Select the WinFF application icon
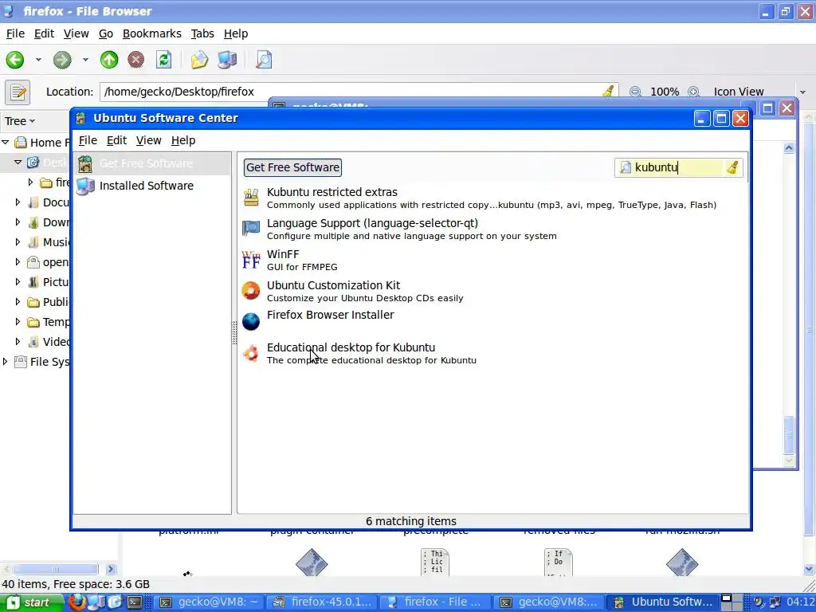The image size is (816, 612). coord(251,260)
